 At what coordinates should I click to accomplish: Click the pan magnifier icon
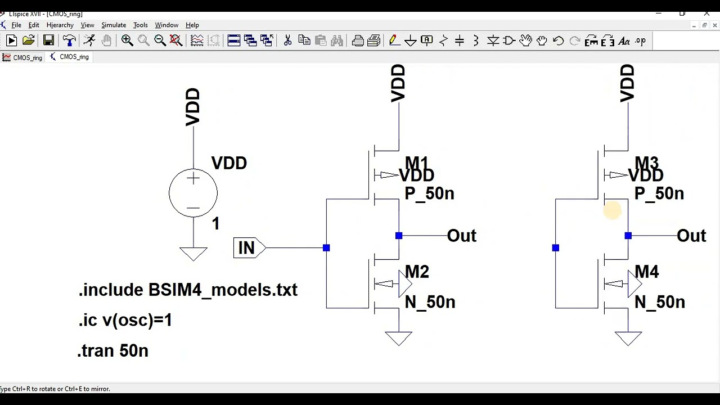click(143, 40)
